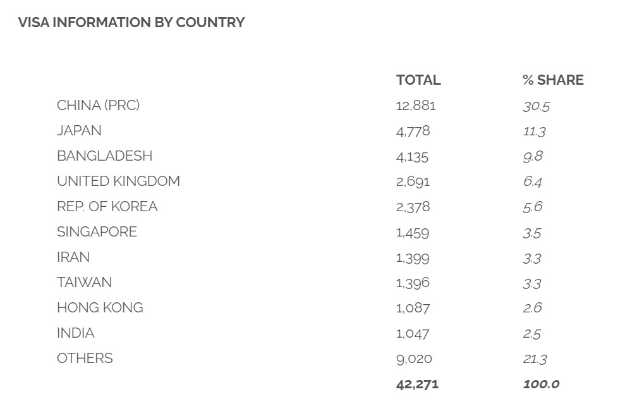Click China's 30.5 share value
The image size is (637, 418).
tap(536, 106)
